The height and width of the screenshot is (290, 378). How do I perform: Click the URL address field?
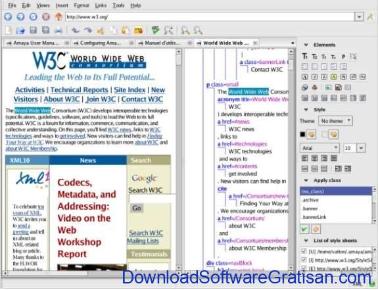click(x=210, y=17)
